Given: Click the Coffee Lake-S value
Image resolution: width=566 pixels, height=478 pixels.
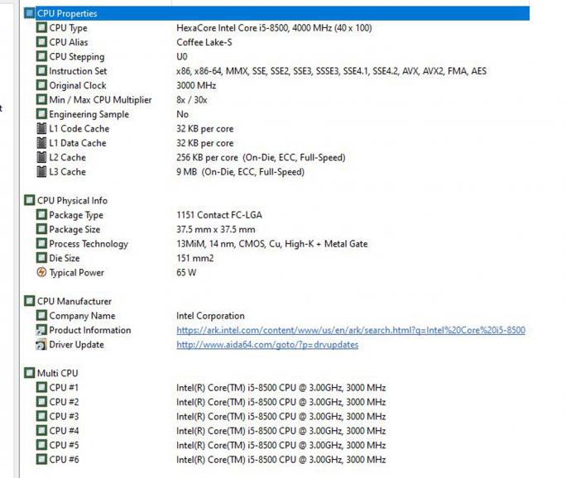Looking at the screenshot, I should tap(204, 42).
